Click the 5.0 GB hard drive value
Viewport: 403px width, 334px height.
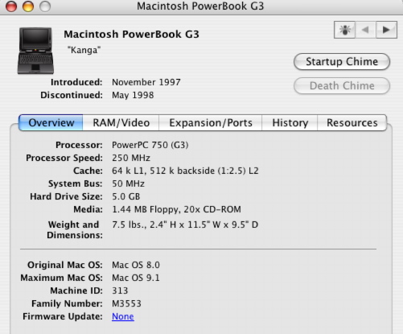pos(126,196)
